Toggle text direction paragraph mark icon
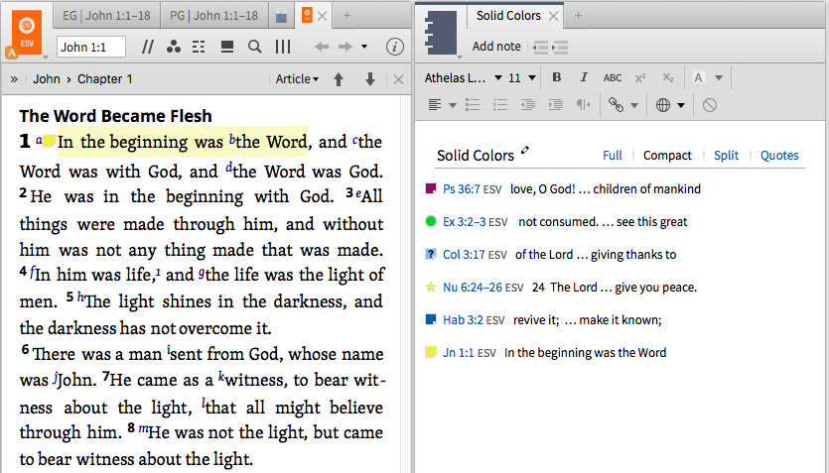The height and width of the screenshot is (473, 829). pos(584,105)
